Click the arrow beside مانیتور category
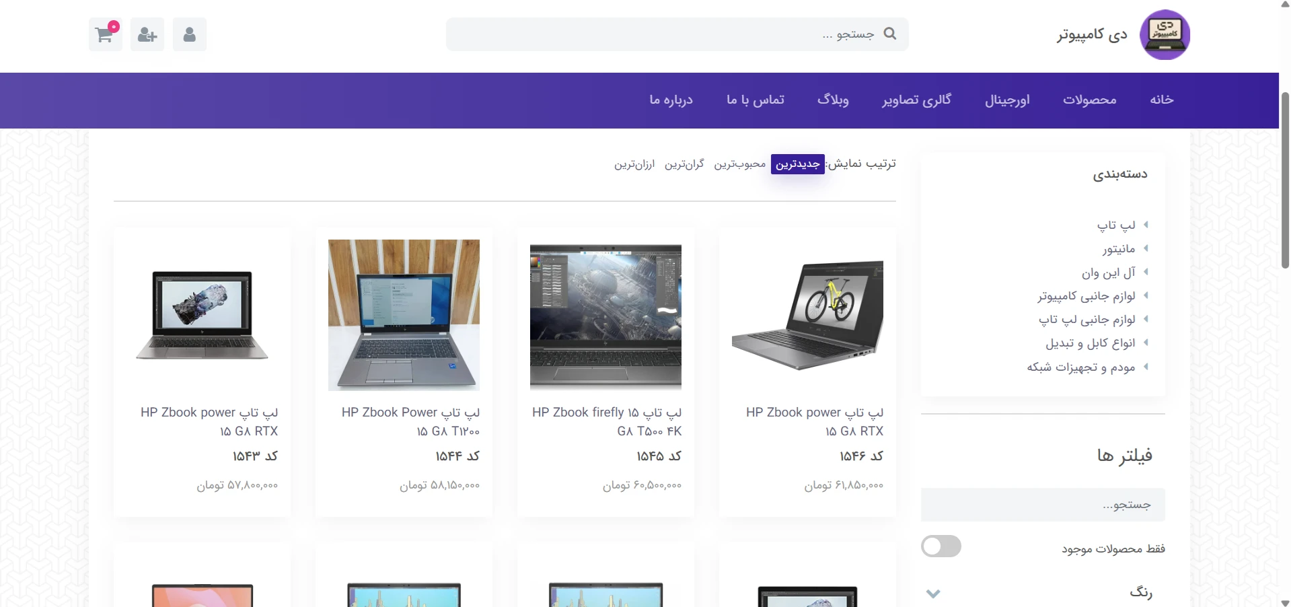 (1146, 248)
